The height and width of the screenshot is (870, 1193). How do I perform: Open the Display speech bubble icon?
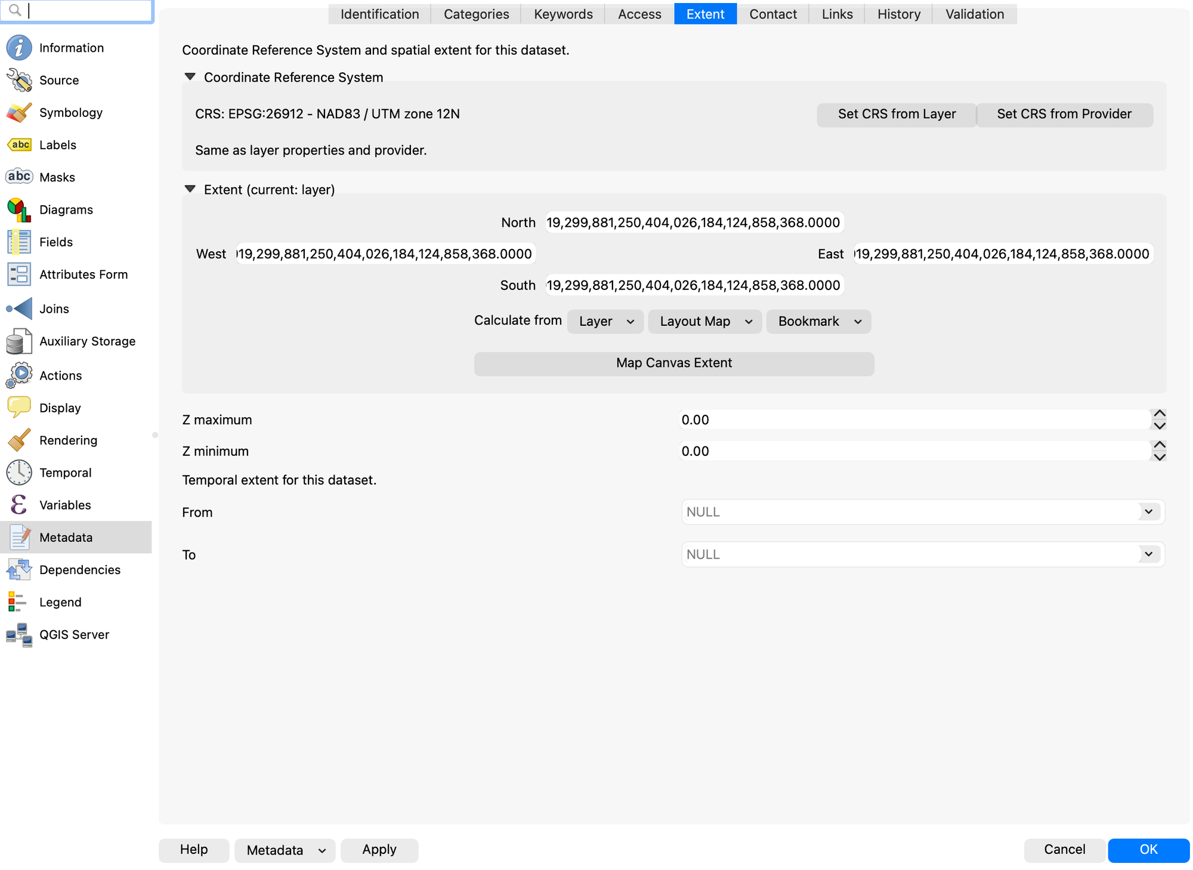[19, 408]
